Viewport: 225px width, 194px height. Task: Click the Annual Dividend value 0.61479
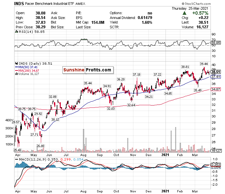tap(145, 18)
